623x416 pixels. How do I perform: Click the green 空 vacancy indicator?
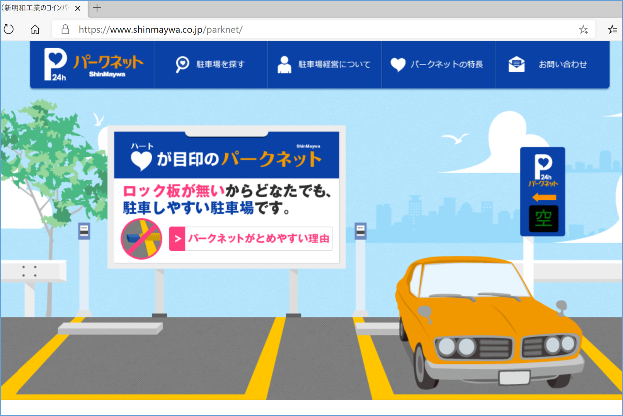pos(543,219)
